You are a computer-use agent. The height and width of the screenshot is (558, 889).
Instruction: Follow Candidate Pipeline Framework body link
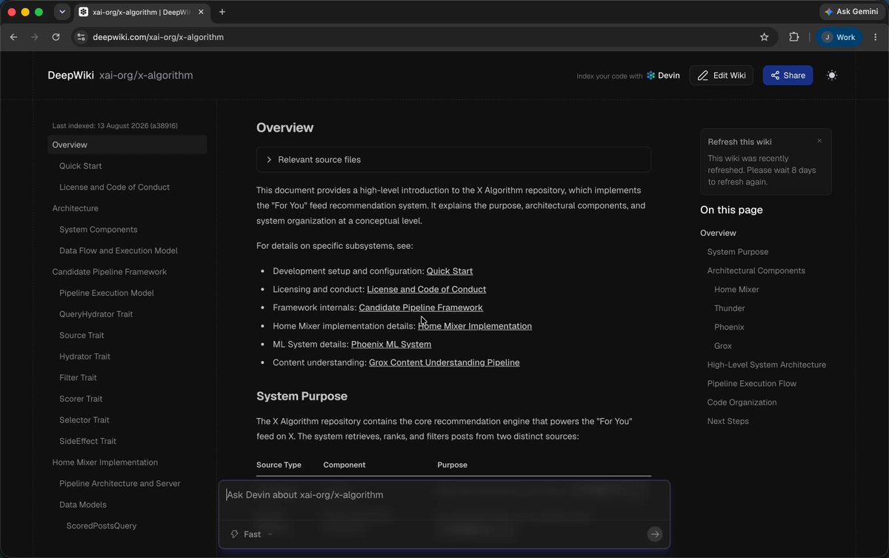pos(421,308)
